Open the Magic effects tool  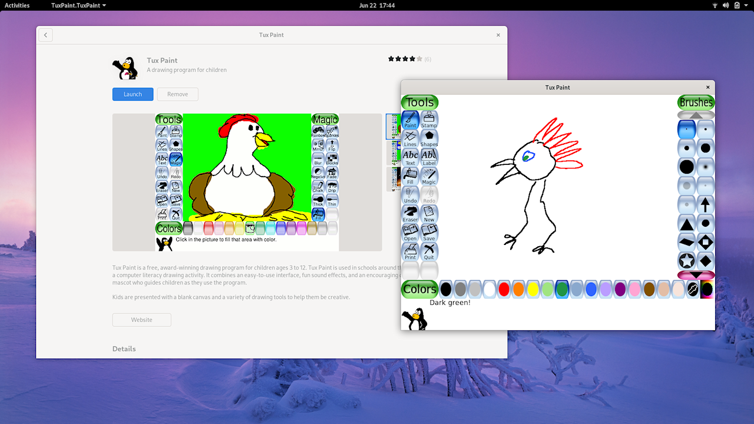point(429,176)
